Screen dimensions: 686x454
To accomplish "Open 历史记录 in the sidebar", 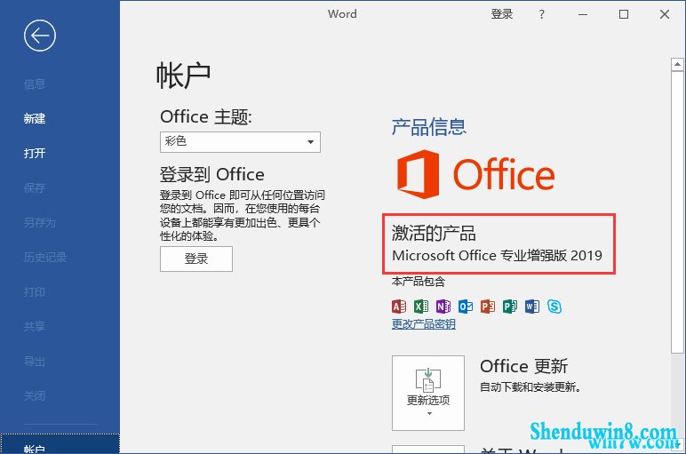I will pyautogui.click(x=45, y=257).
